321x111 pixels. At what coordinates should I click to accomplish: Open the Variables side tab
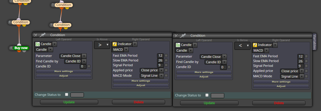click(314, 42)
